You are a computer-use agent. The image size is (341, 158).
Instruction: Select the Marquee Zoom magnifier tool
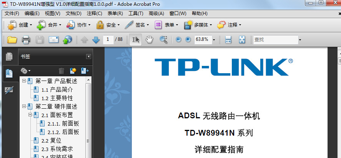tap(163, 39)
